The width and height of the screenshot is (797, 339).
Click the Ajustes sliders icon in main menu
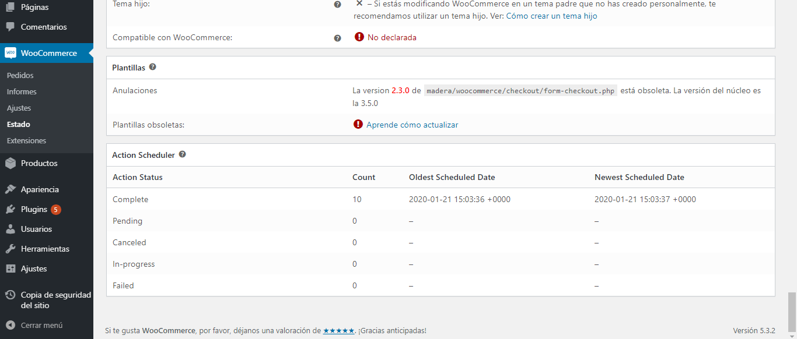tap(11, 269)
